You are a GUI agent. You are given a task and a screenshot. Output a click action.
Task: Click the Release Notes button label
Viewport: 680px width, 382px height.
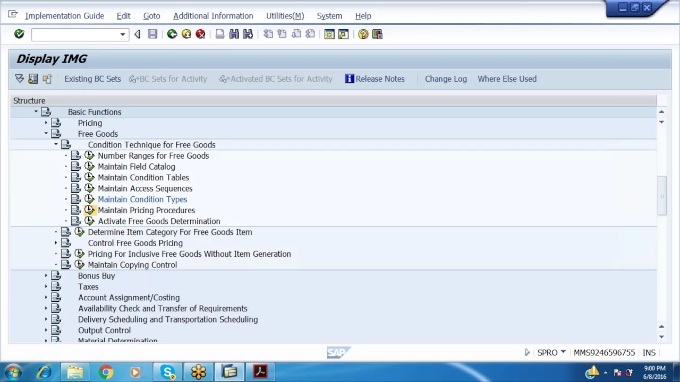point(380,79)
